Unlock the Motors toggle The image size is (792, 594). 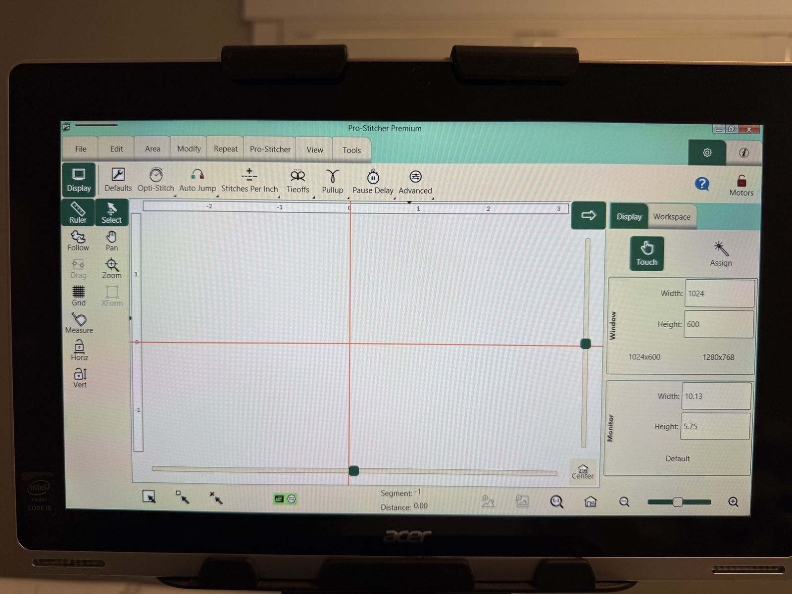click(x=741, y=185)
